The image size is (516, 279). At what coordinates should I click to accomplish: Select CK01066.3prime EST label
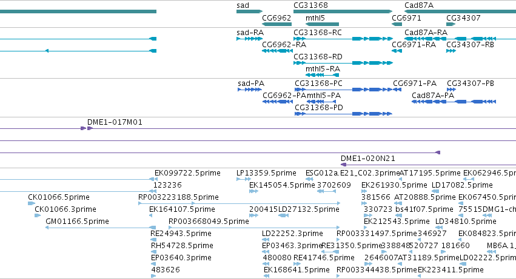click(x=65, y=209)
